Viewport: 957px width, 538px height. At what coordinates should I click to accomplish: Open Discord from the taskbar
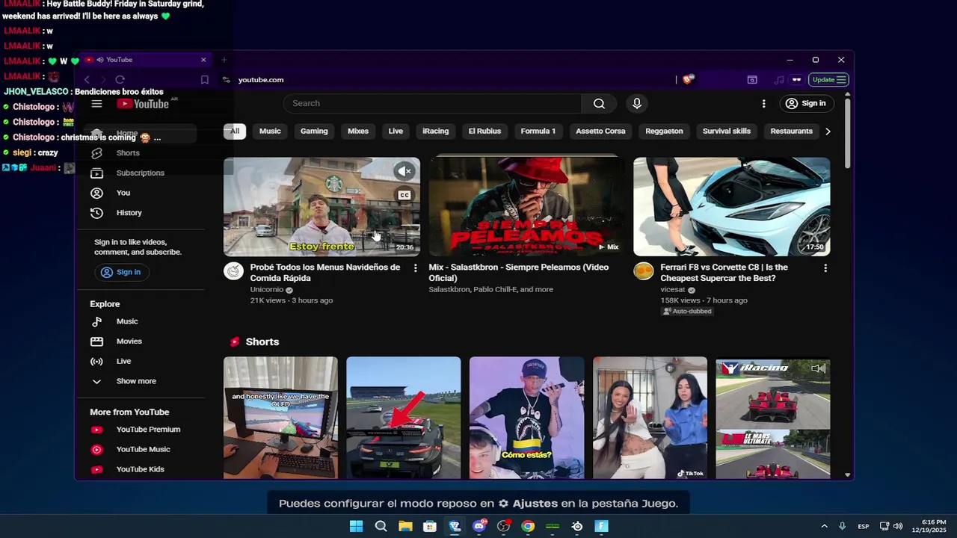[x=479, y=526]
